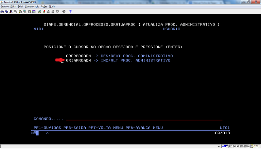Open the Editar menu
Screen dimensions: 261x155
pyautogui.click(x=13, y=7)
